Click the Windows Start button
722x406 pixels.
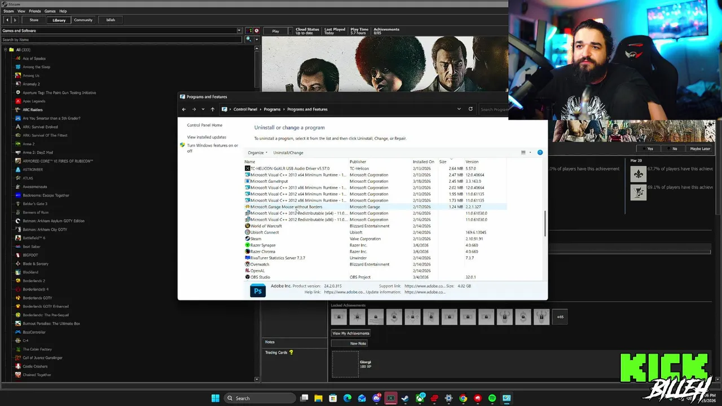(215, 398)
